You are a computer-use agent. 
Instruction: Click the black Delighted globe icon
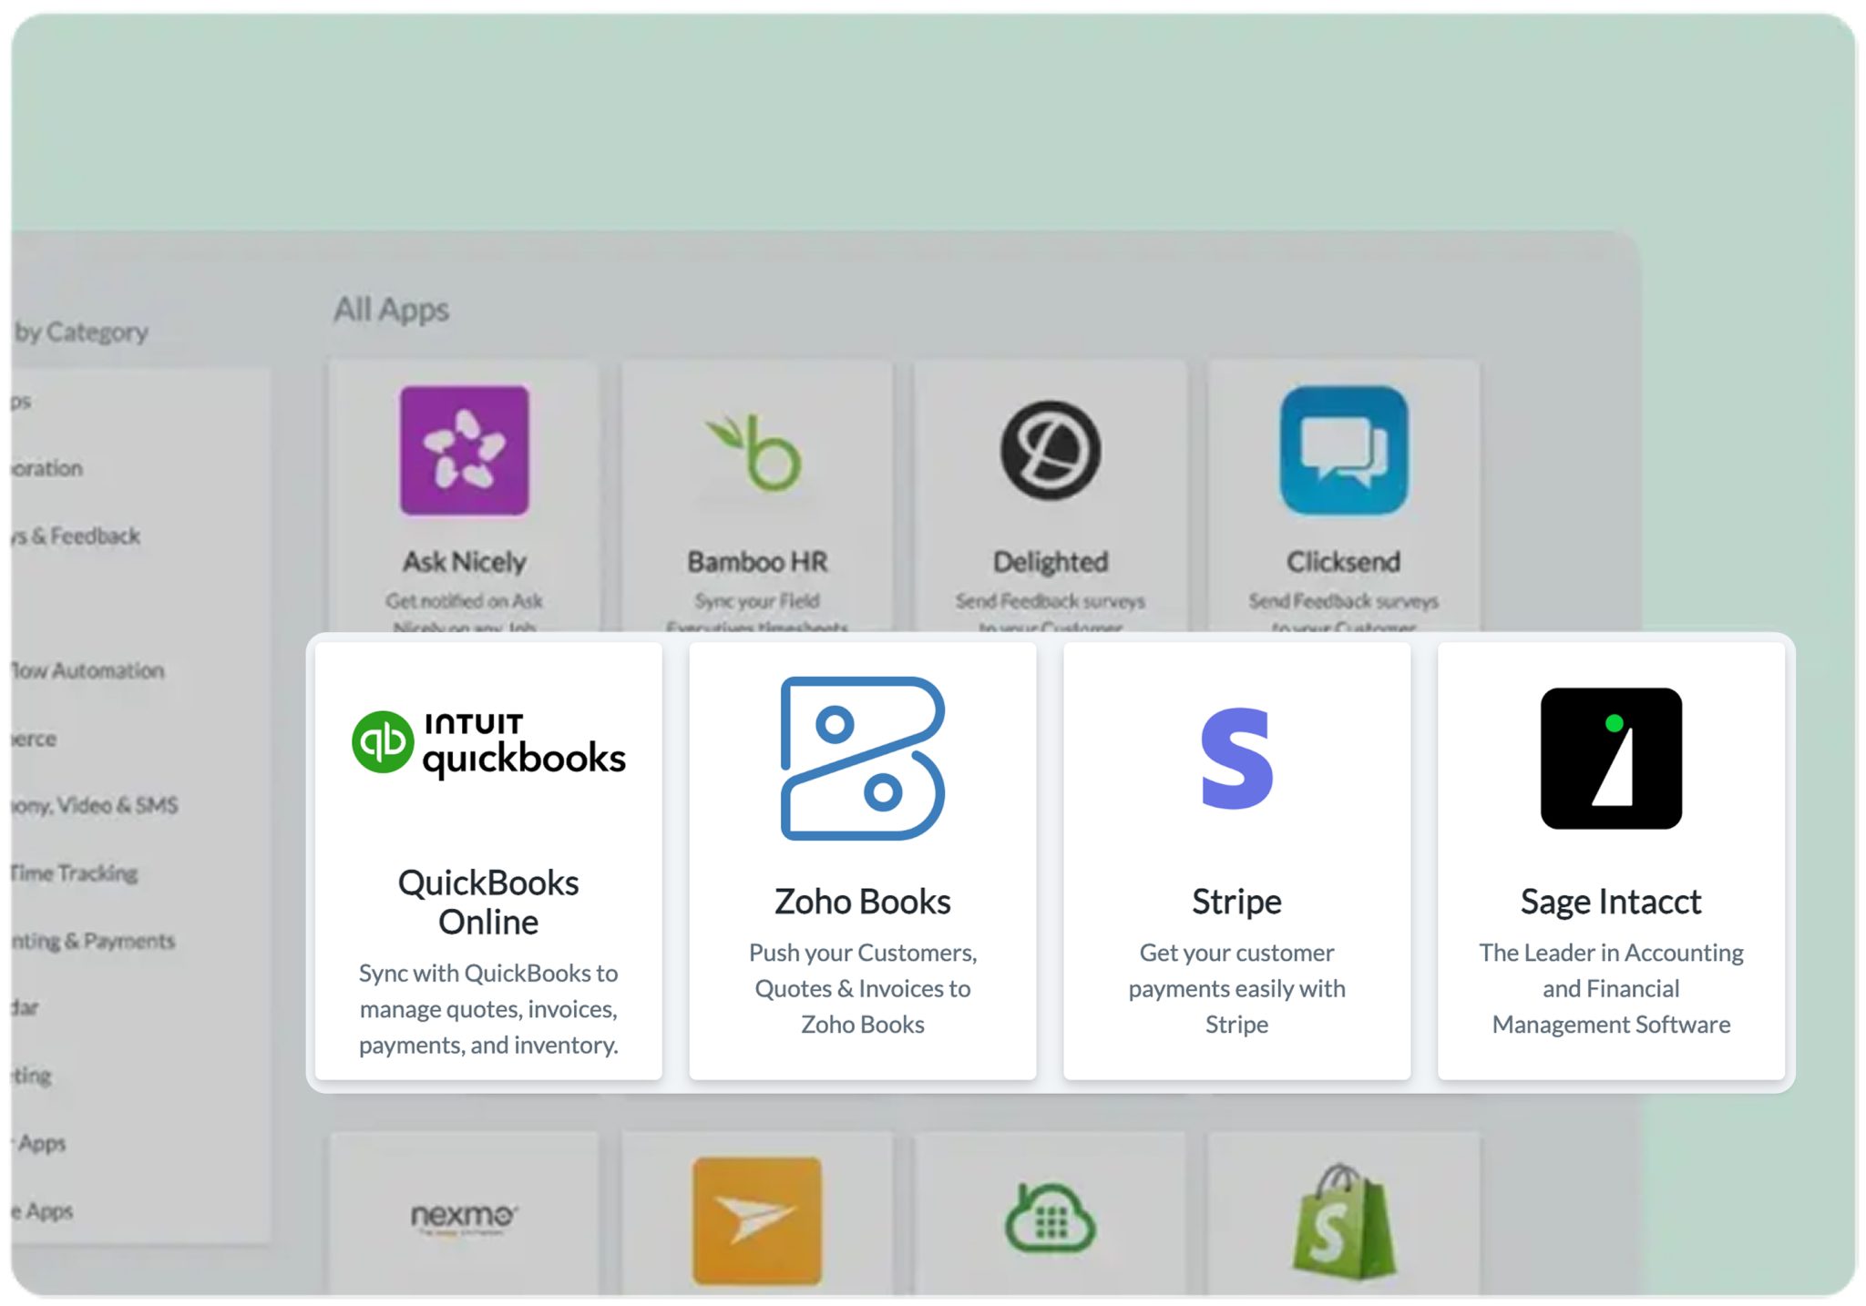(1051, 450)
